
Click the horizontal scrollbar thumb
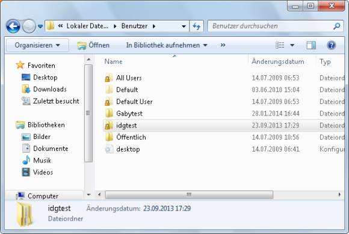[189, 195]
